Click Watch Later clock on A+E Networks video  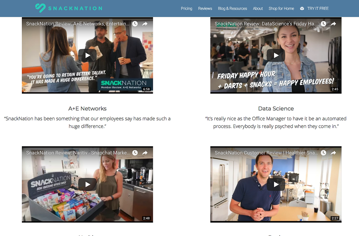(135, 24)
